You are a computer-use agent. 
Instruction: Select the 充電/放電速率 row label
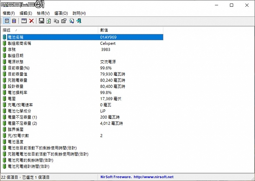click(x=20, y=105)
